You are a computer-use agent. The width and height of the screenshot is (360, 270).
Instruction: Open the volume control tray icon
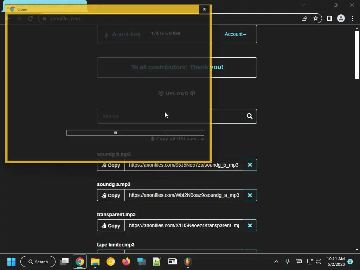(x=319, y=262)
